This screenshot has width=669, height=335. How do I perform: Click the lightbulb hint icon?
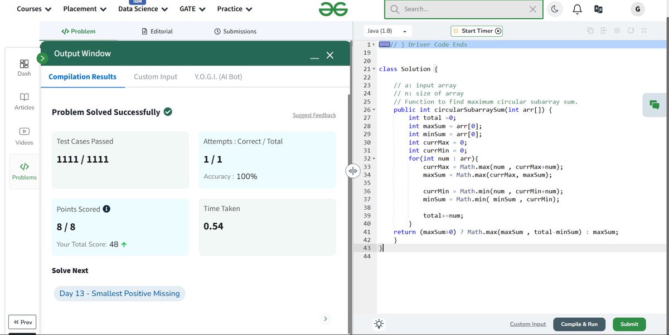pyautogui.click(x=379, y=324)
